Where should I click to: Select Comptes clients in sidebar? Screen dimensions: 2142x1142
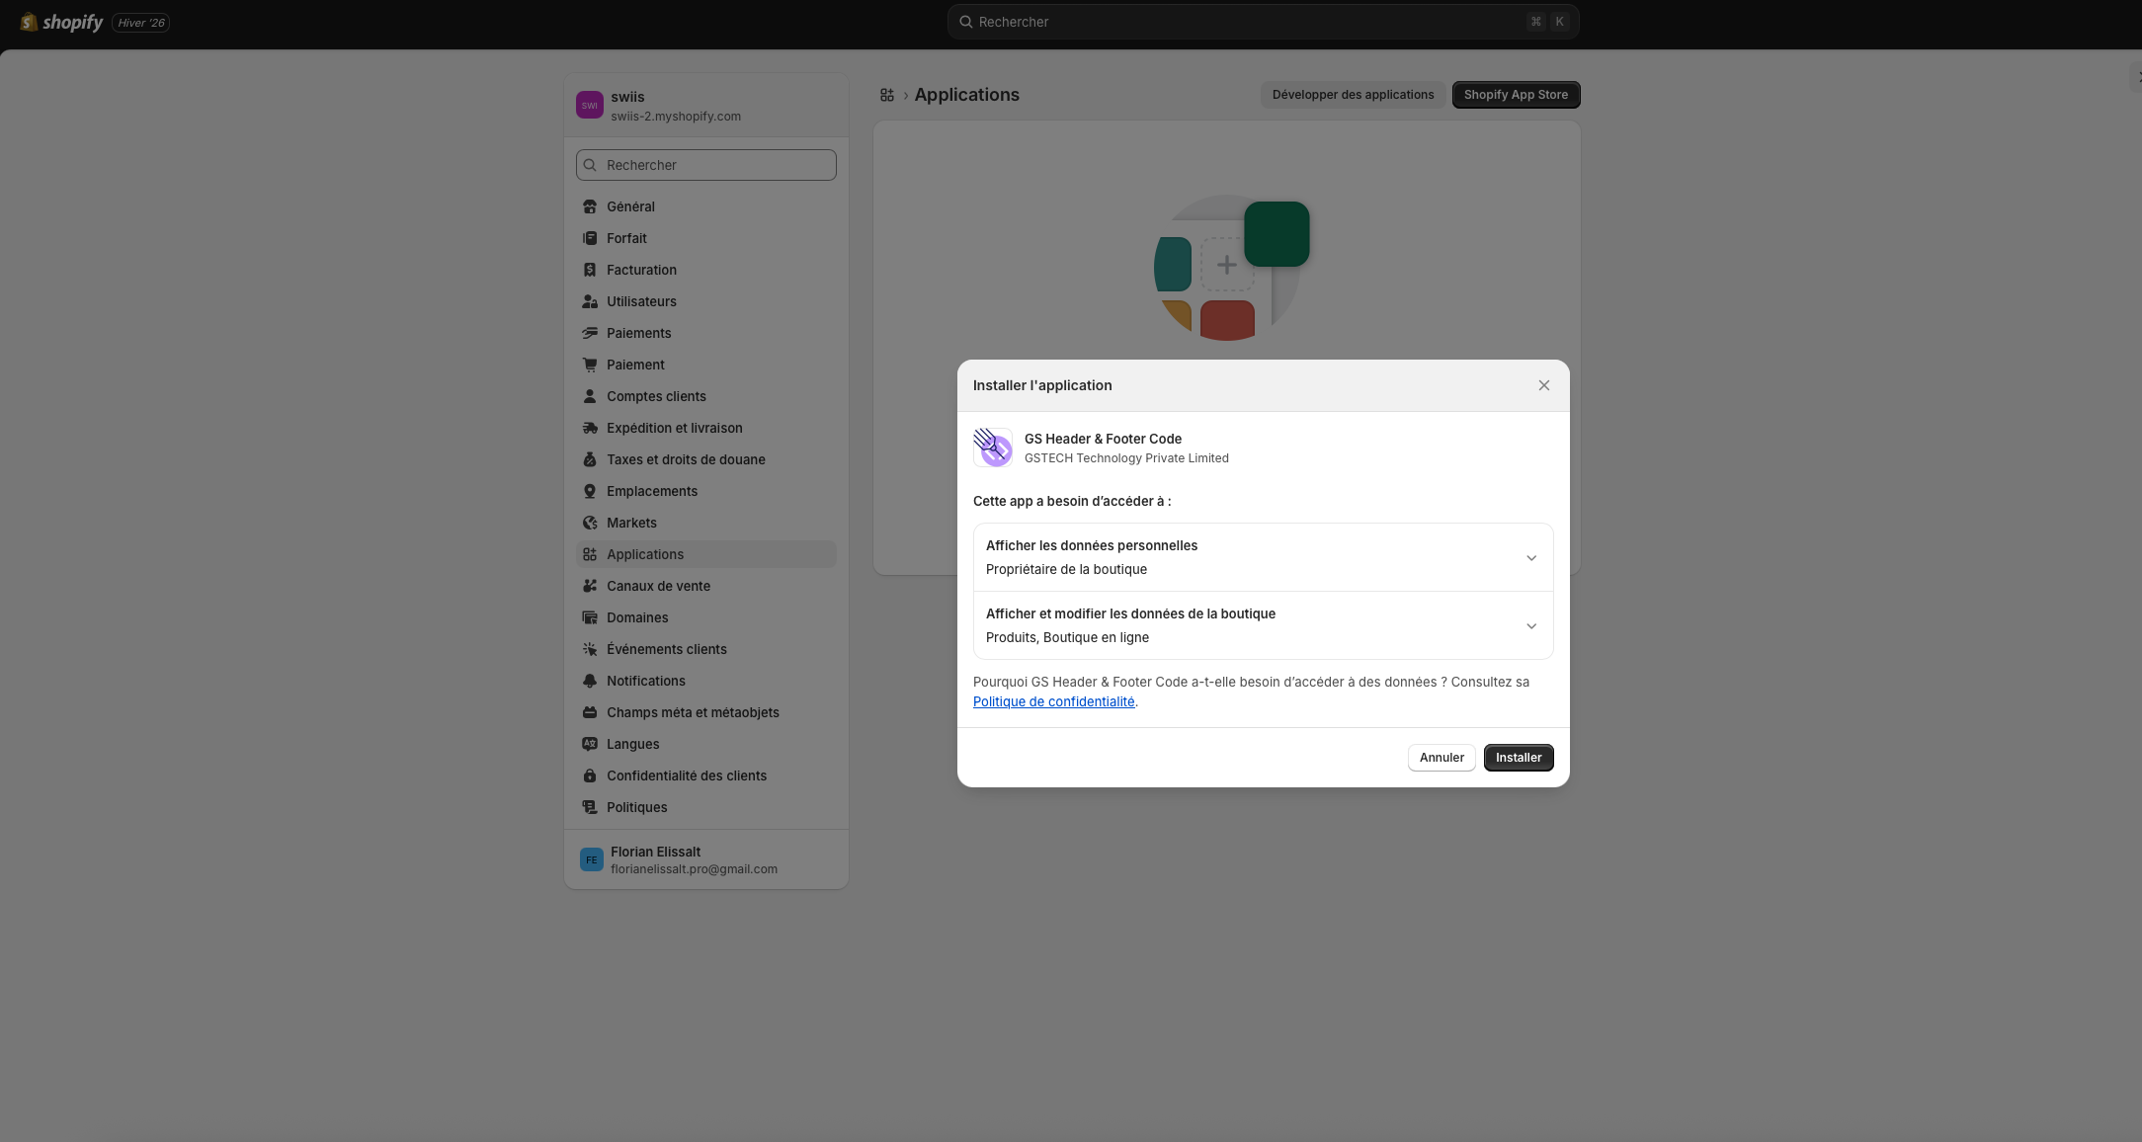click(x=656, y=396)
